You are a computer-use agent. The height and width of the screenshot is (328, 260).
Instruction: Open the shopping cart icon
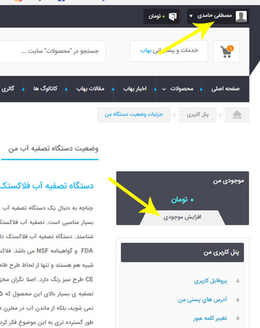(x=226, y=51)
